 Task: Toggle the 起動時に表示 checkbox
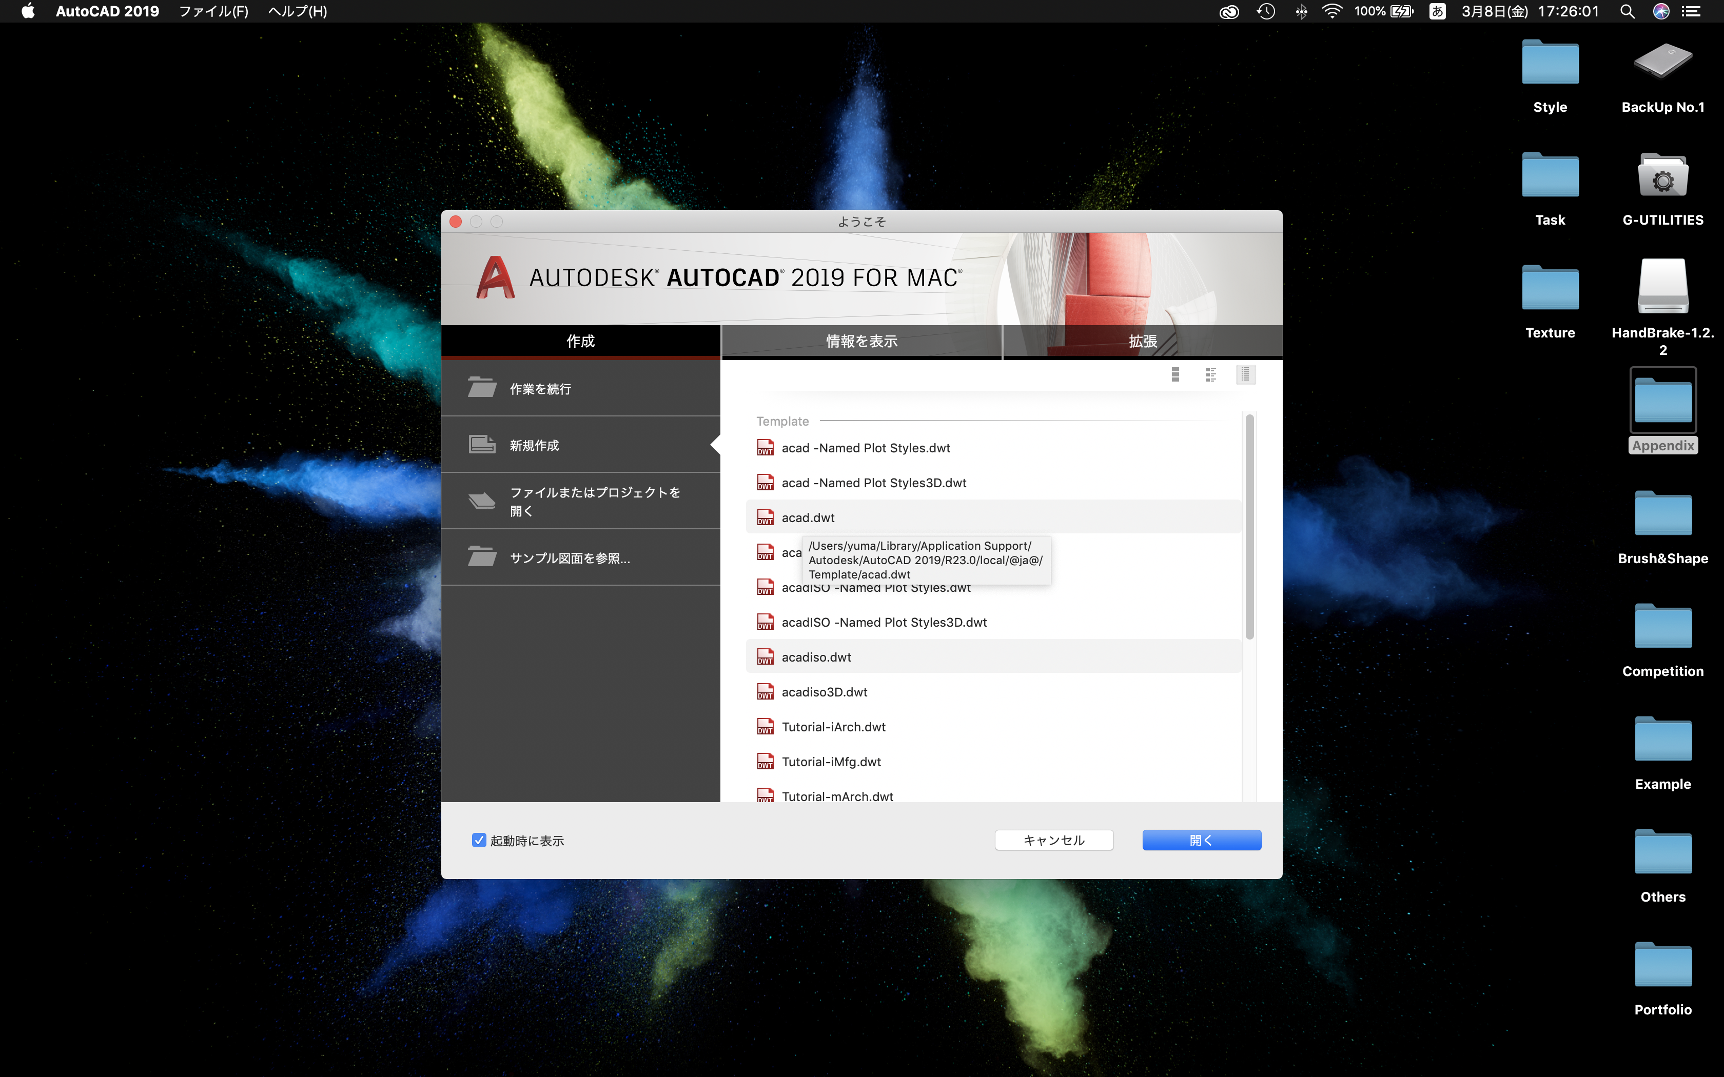click(479, 841)
